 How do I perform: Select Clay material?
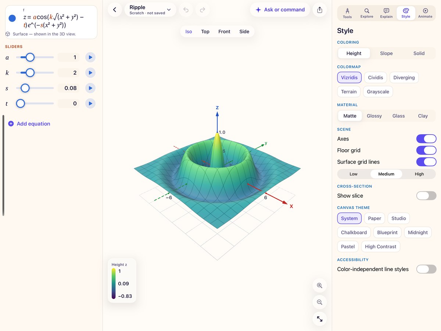[423, 116]
